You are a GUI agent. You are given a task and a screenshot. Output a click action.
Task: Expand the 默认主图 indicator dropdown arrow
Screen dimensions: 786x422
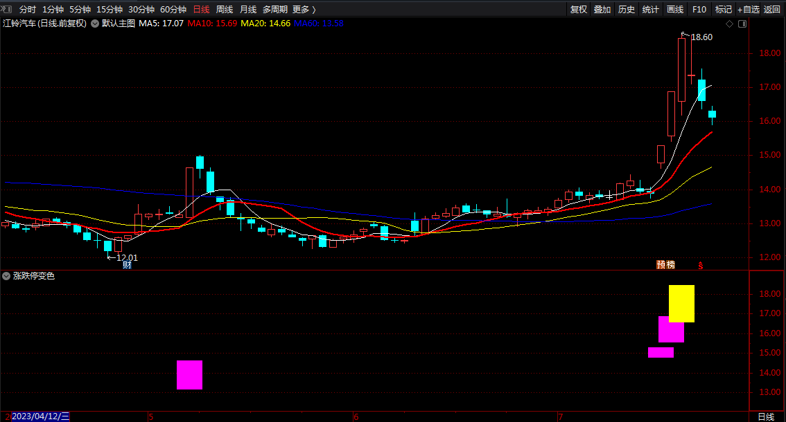[95, 24]
